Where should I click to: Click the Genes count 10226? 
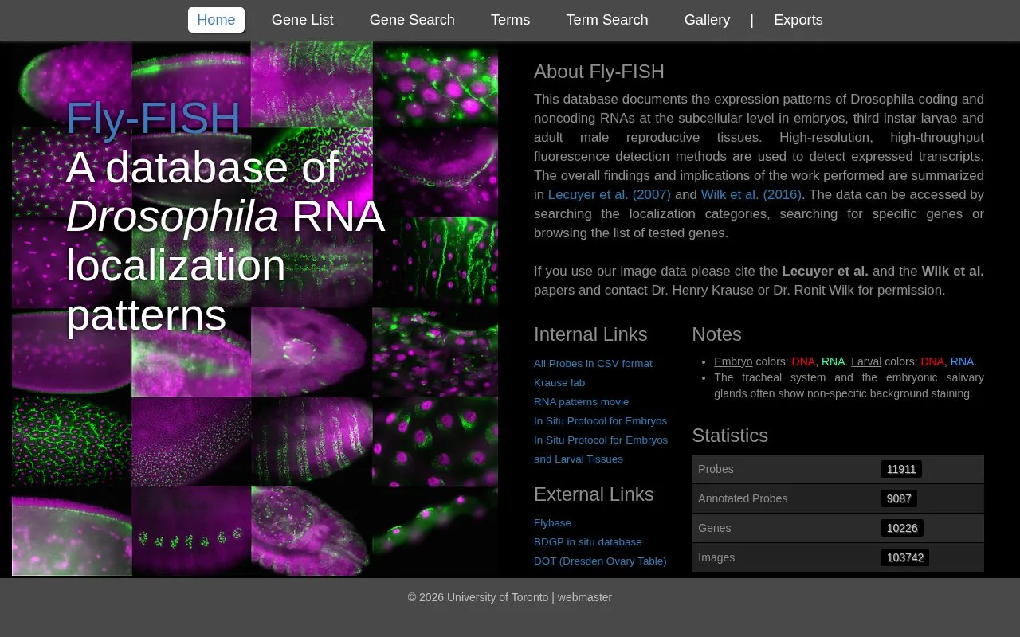(902, 528)
